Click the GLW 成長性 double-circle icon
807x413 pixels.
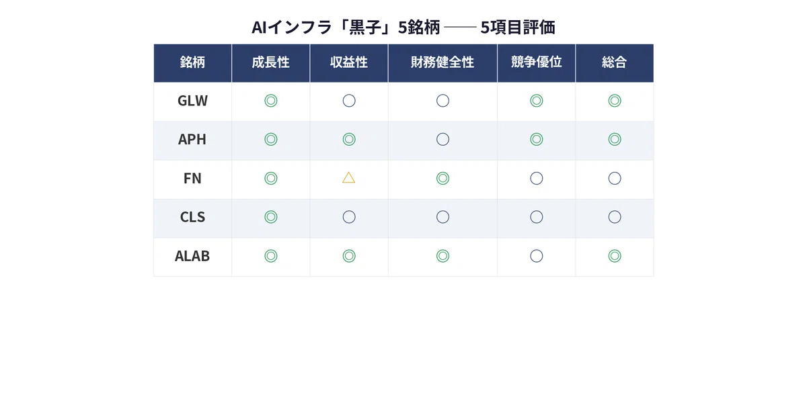point(271,101)
